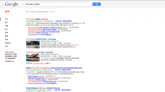Click 翻譯這個網頁 for androidforums.com result
165x92 pixels.
coord(66,90)
